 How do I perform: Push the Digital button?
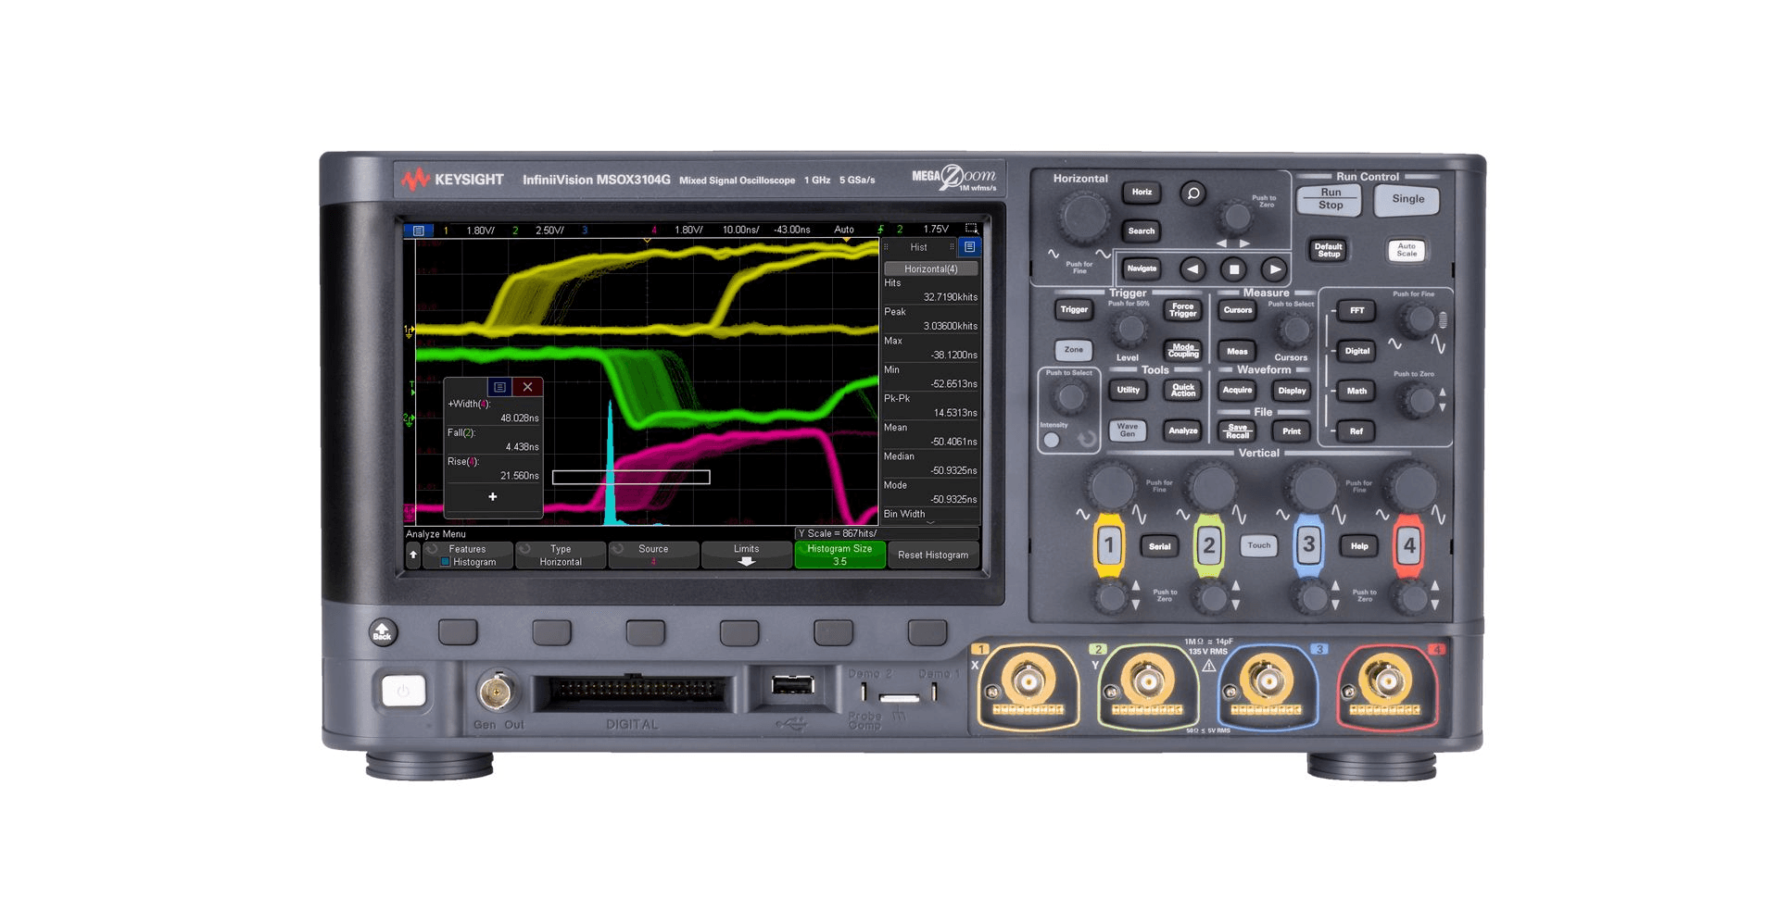tap(1356, 351)
